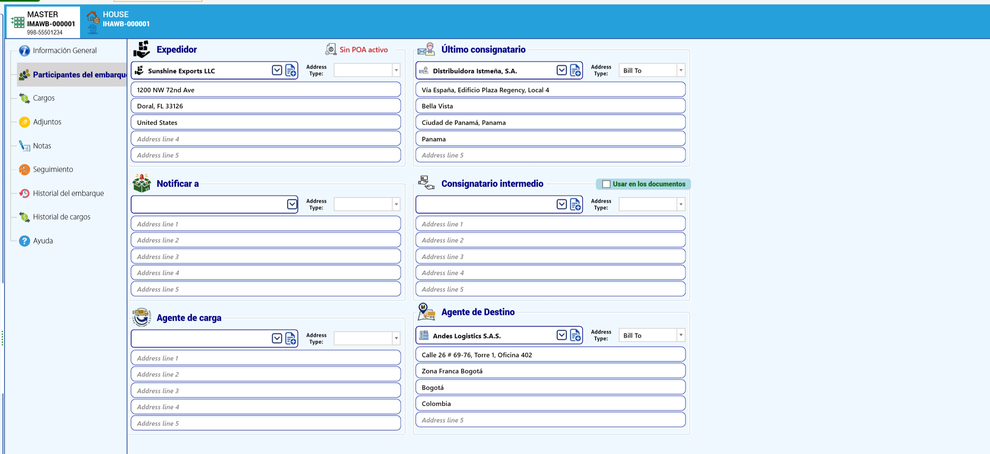Click add-entity icon for Último consignatario
990x454 pixels.
[x=575, y=71]
